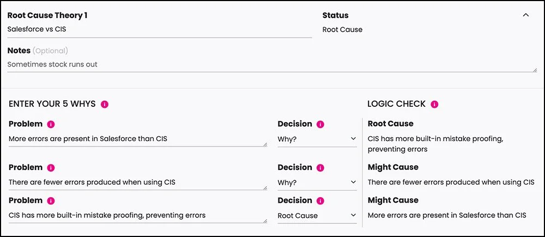Screen dimensions: 545x237
Task: Click info icon beside second Problem label
Action: (51, 168)
